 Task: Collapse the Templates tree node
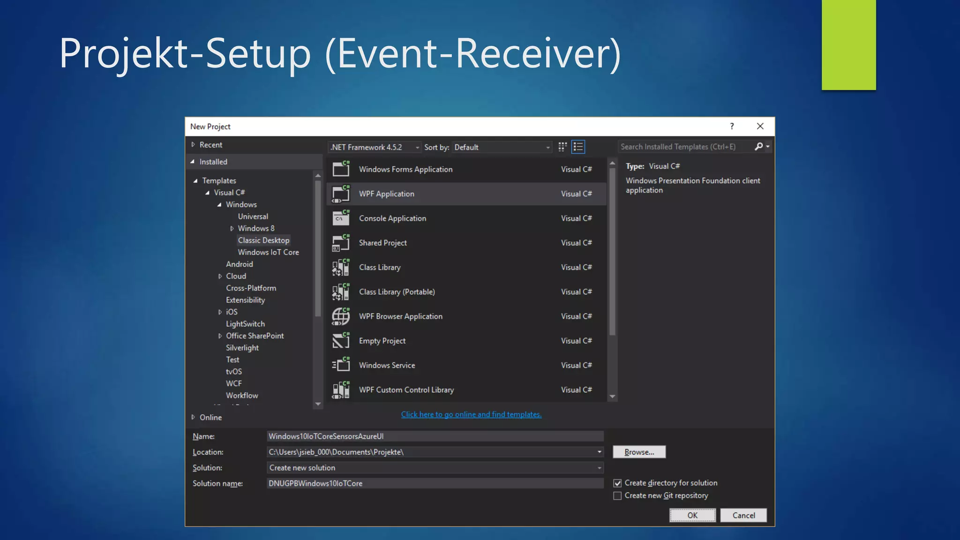click(195, 180)
